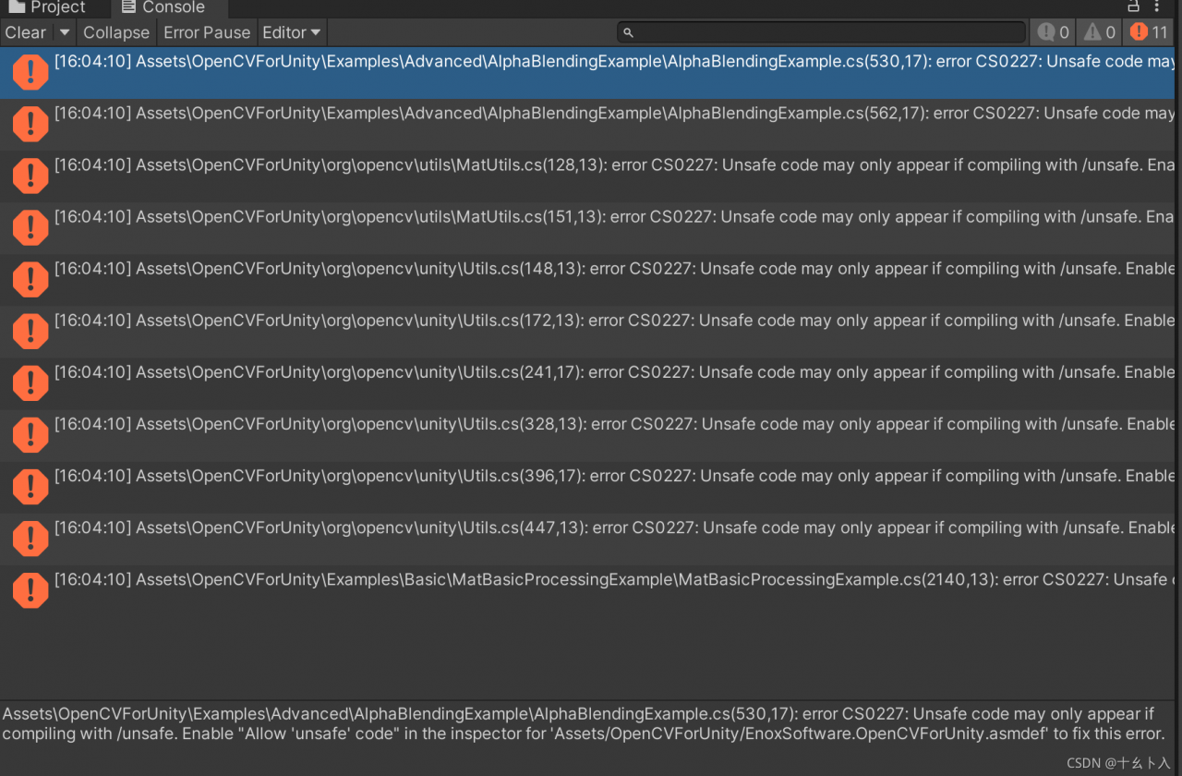Click the panel lock icon
Viewport: 1182px width, 776px height.
click(x=1134, y=6)
